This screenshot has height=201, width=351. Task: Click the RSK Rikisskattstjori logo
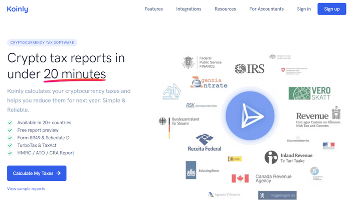click(201, 106)
